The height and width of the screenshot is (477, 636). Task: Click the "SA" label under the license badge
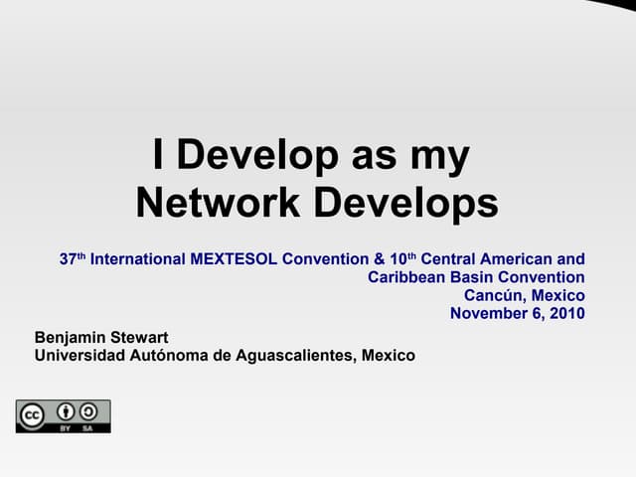pyautogui.click(x=88, y=426)
